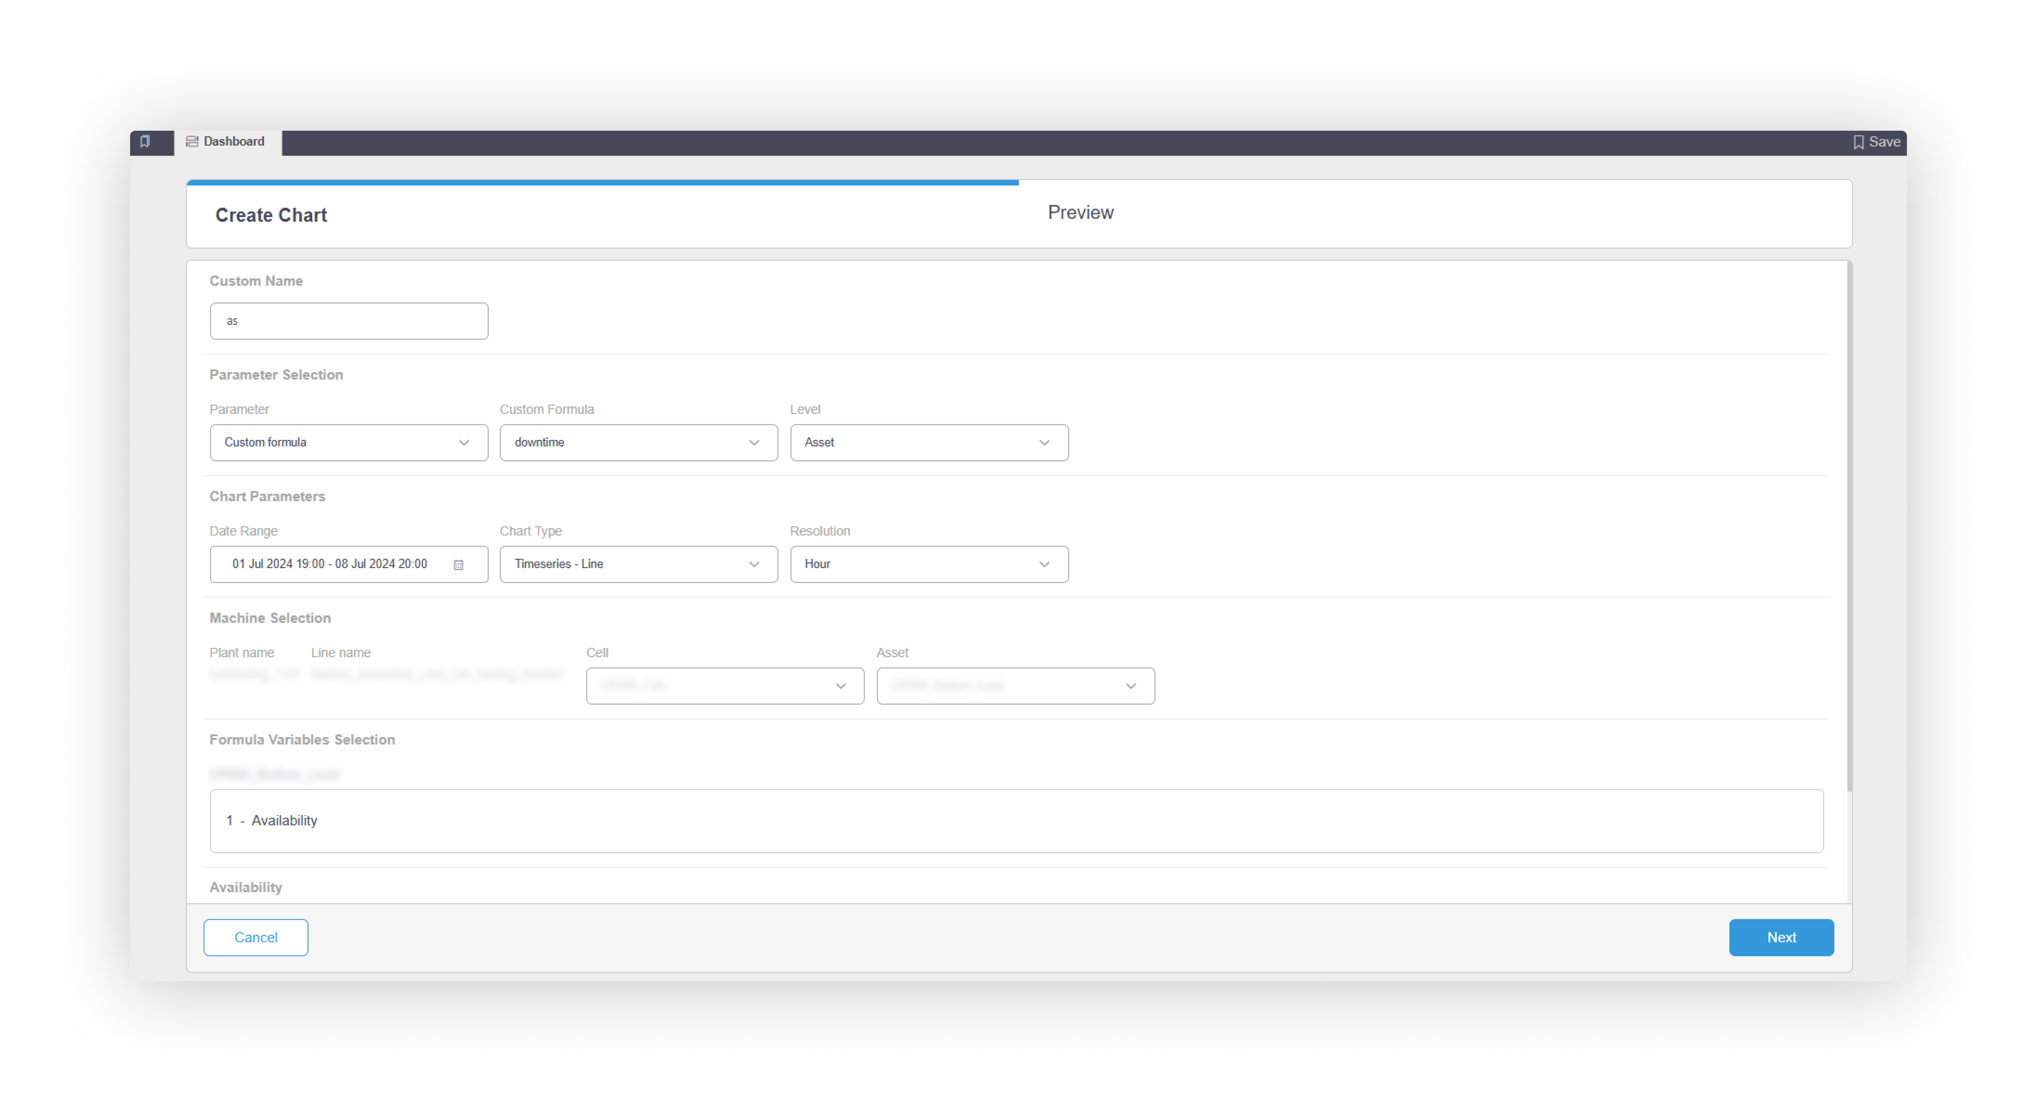The image size is (2037, 1112).
Task: Open the Resolution dropdown showing Hour
Action: click(x=929, y=565)
